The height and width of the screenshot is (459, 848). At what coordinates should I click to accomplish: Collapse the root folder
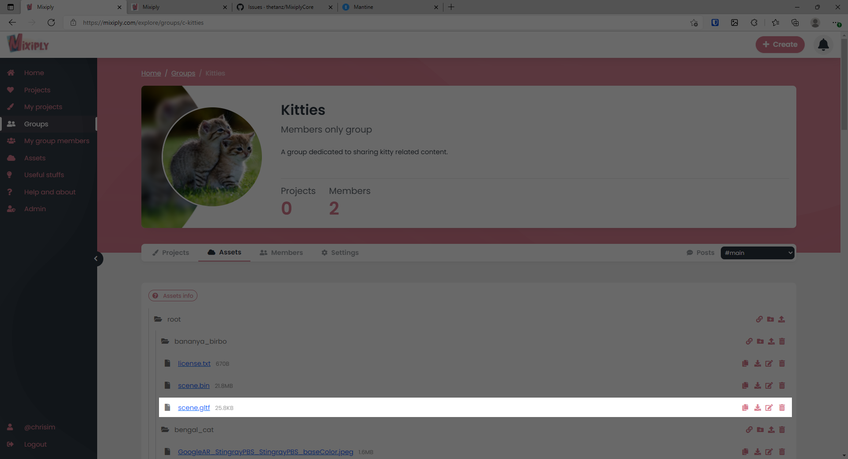[x=158, y=319]
